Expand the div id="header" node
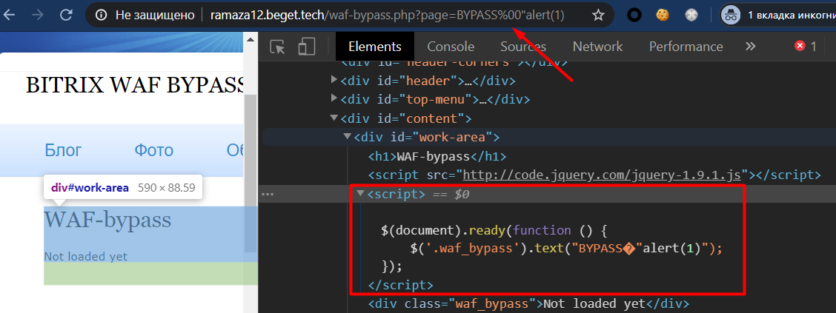This screenshot has width=836, height=313. tap(334, 81)
